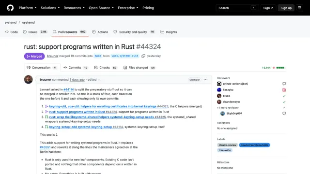Open keyring-util, vpa-util helpers PR link
Screen dimensions: 310x174
point(108,106)
